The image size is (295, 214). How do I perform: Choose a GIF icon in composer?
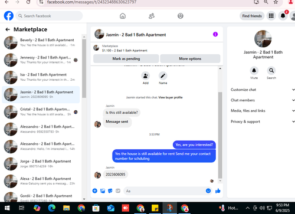(118, 191)
